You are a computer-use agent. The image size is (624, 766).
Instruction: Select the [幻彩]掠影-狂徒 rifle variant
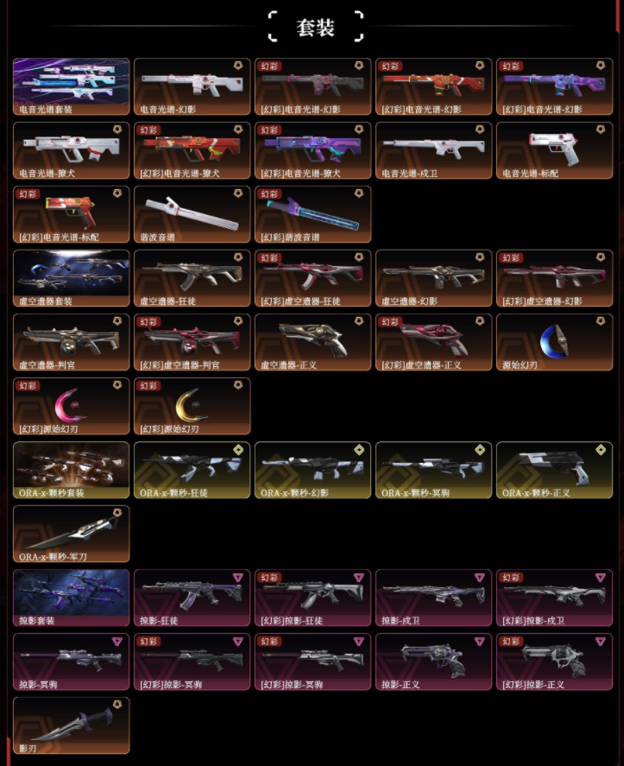point(313,598)
